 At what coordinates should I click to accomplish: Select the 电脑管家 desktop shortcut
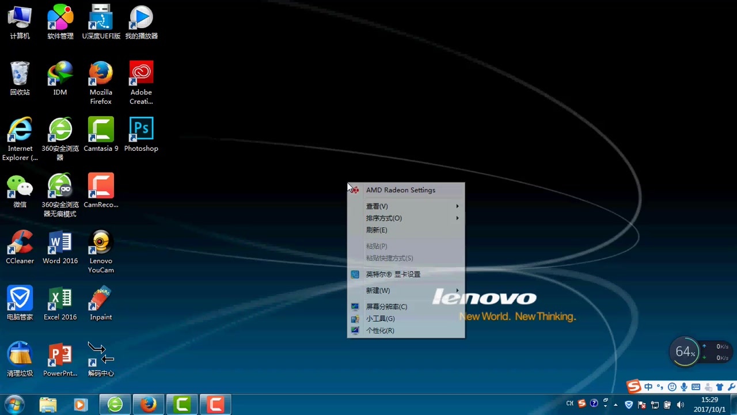pos(20,303)
